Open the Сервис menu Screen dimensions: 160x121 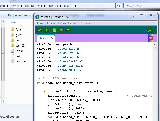pos(73,23)
